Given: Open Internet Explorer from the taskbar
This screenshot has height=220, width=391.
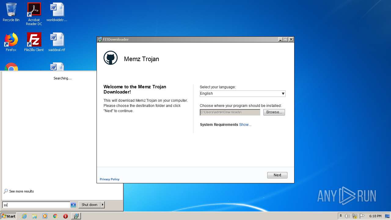Looking at the screenshot, I should coord(24,216).
